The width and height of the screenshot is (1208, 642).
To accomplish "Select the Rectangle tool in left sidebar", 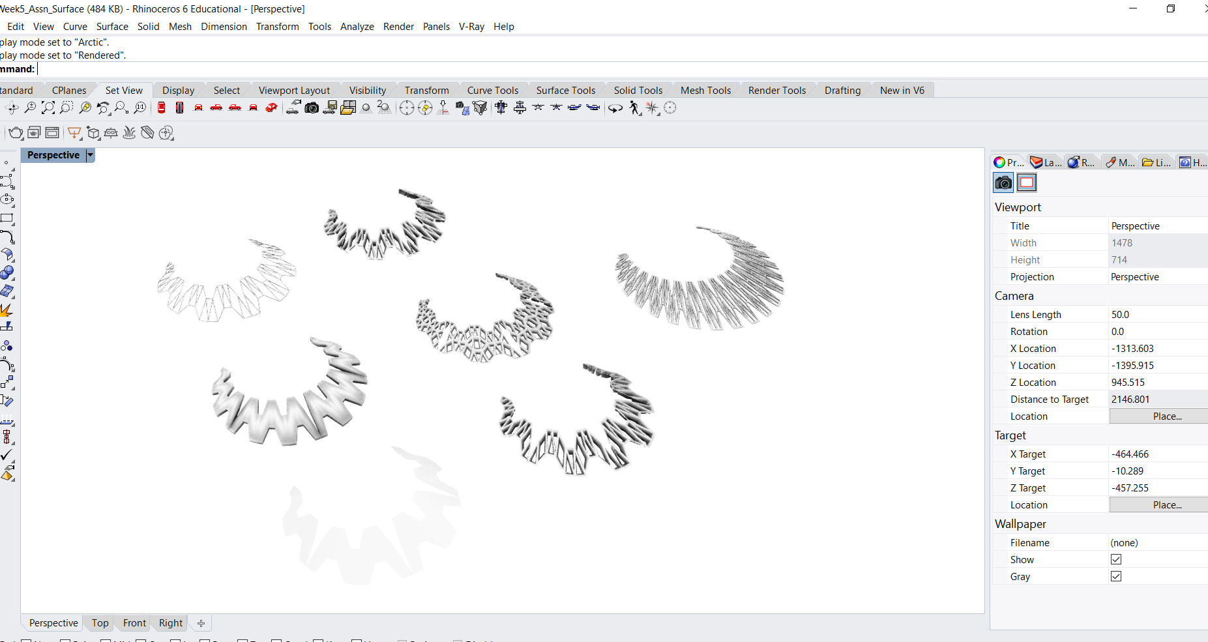I will click(x=7, y=218).
